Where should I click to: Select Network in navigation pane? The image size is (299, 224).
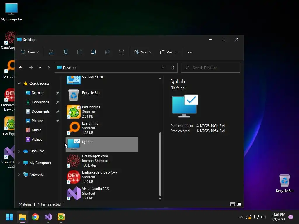pos(36,174)
